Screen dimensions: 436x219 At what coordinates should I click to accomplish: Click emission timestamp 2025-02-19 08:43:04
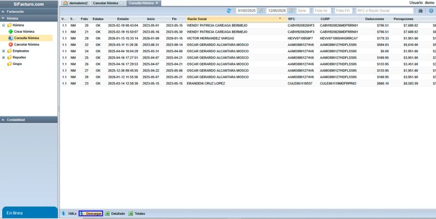[x=123, y=25]
